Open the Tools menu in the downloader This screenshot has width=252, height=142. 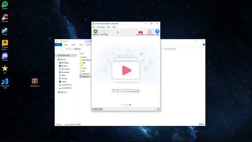coord(109,27)
